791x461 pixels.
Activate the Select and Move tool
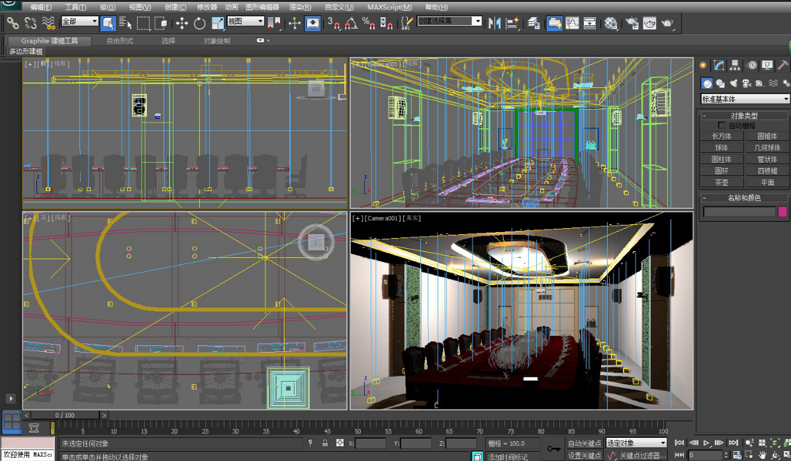click(181, 22)
